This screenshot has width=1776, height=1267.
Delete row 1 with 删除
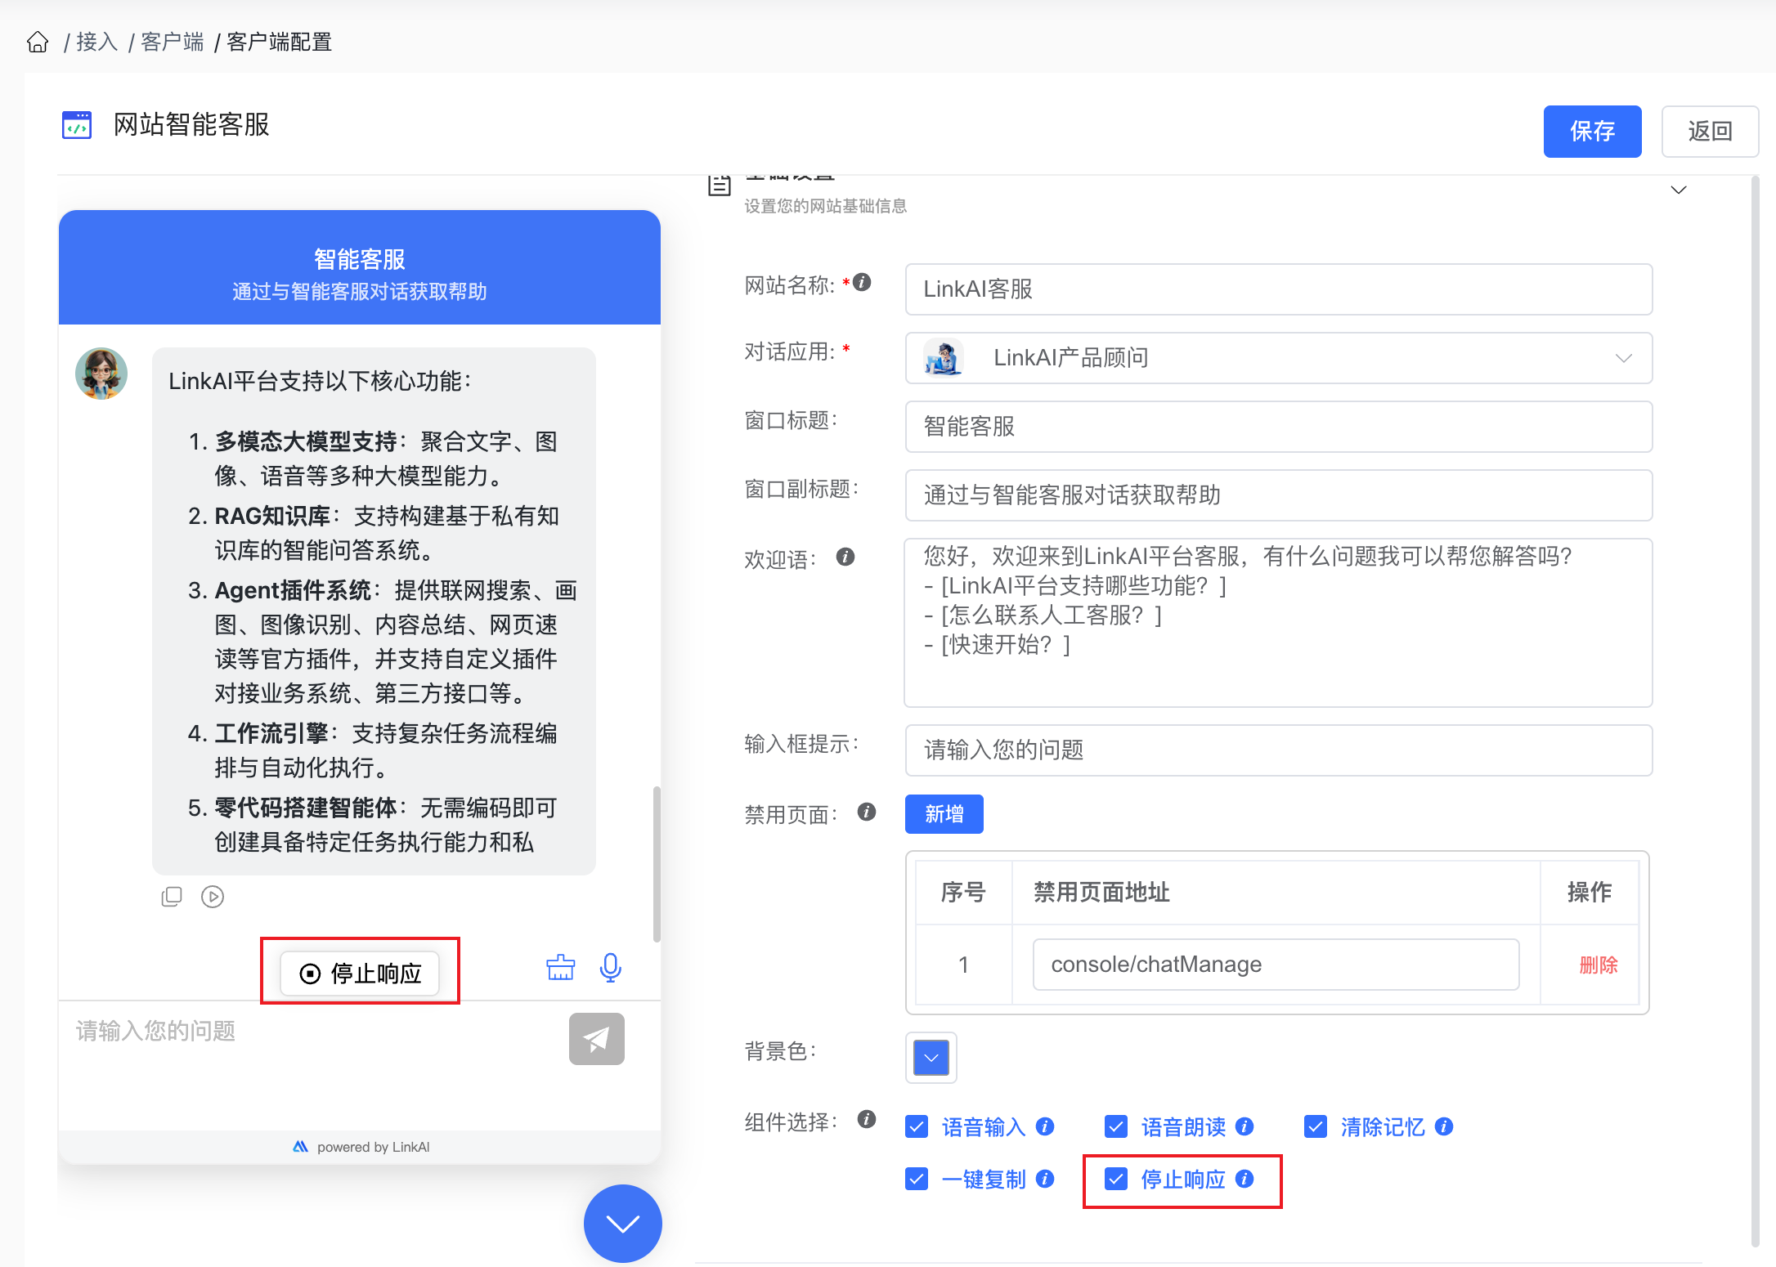click(1598, 965)
